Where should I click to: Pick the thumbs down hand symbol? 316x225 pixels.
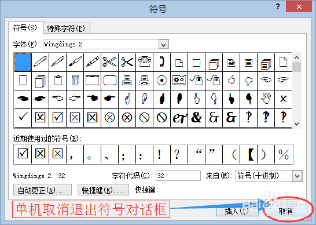[x=248, y=81]
